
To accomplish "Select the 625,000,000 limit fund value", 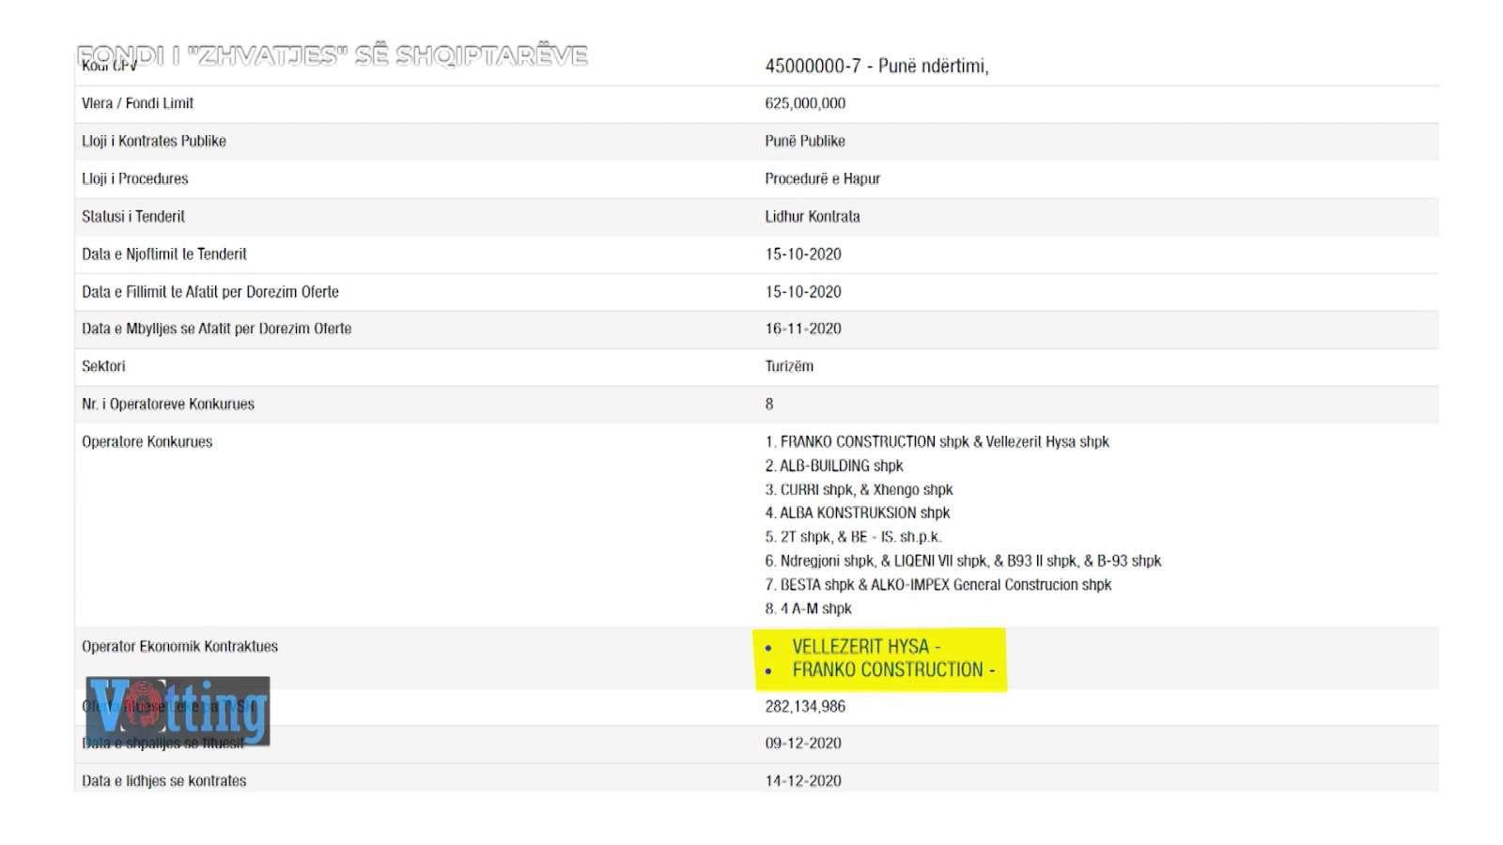I will tap(805, 103).
